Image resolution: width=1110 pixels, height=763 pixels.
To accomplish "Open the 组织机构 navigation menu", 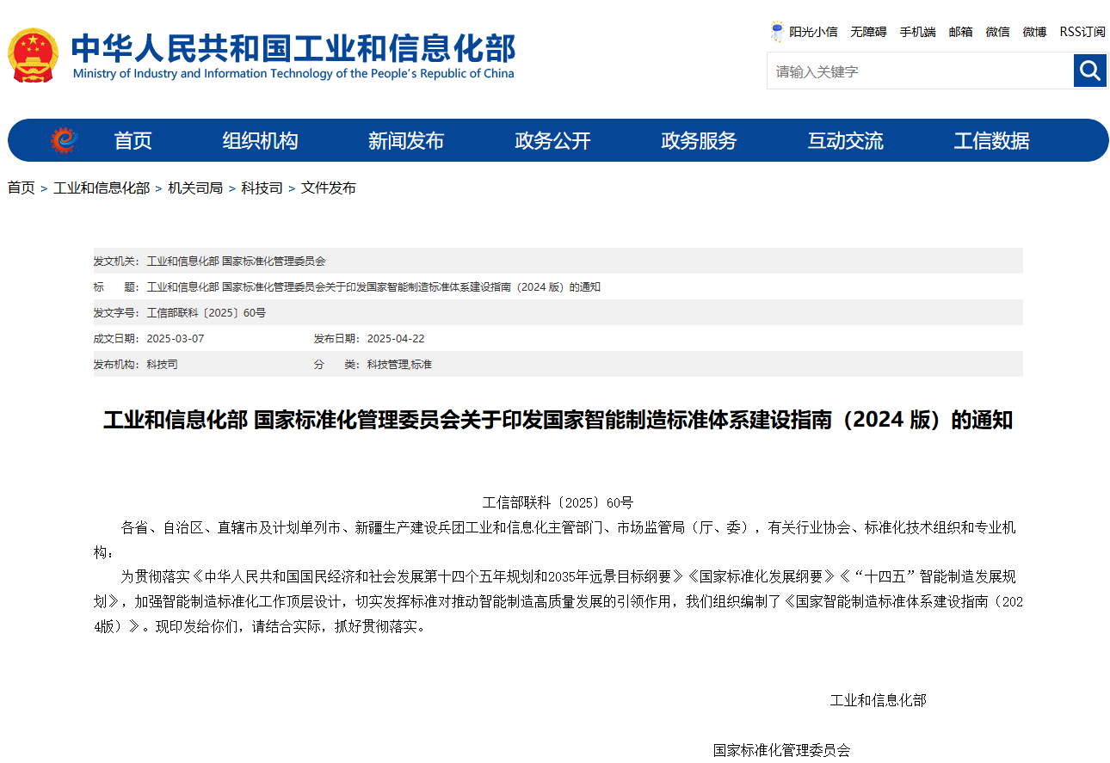I will click(260, 141).
